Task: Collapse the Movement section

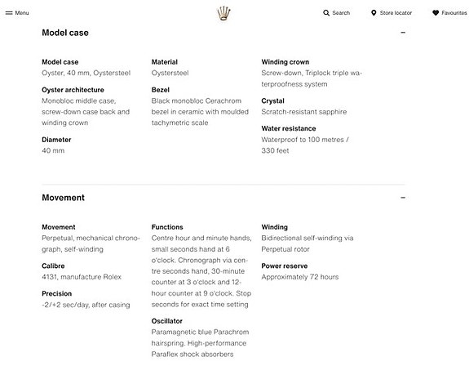Action: point(403,198)
